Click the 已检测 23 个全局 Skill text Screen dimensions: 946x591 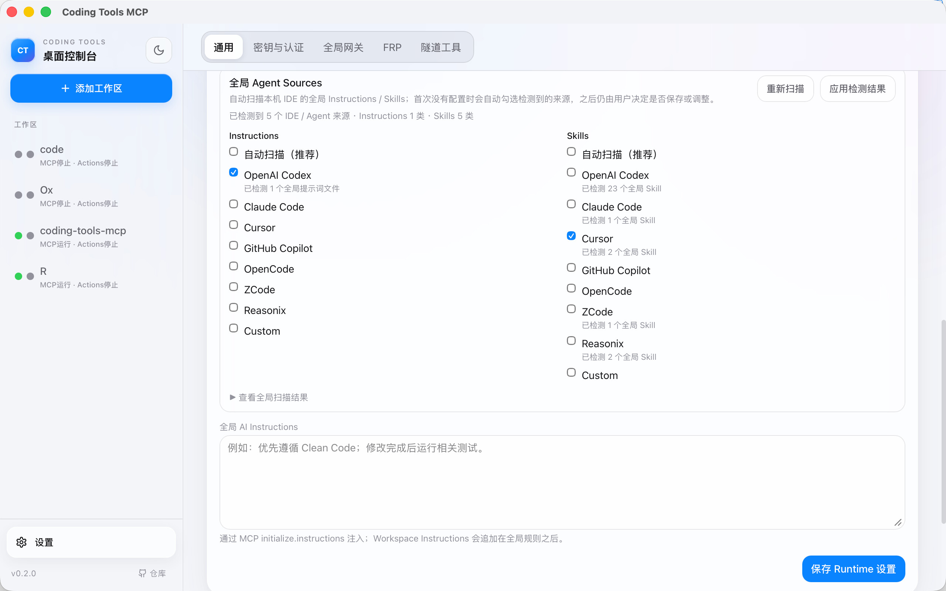[x=621, y=188]
